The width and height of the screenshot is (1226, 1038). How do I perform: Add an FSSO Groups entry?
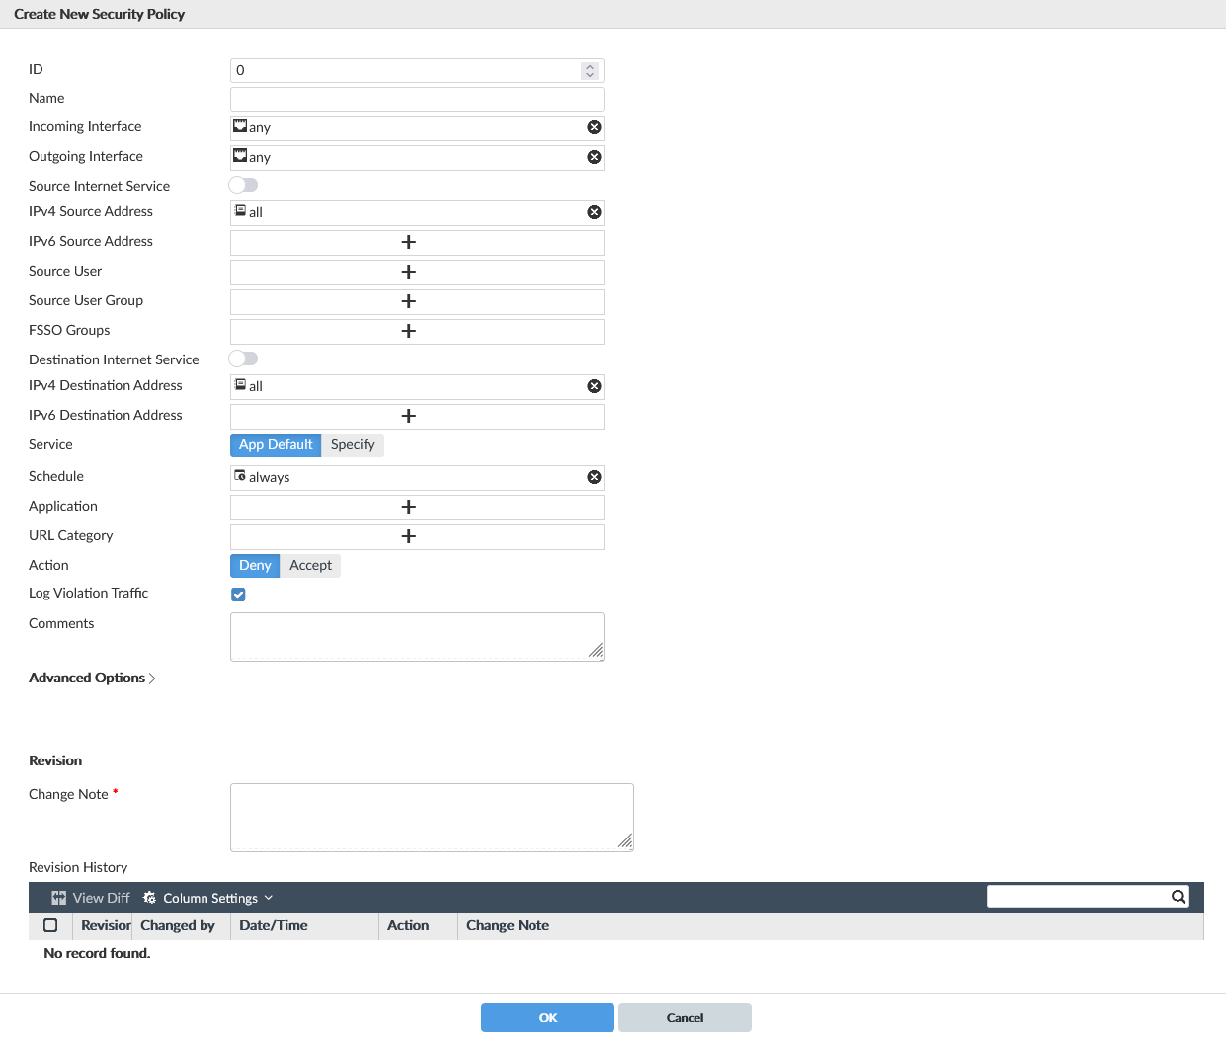coord(409,331)
